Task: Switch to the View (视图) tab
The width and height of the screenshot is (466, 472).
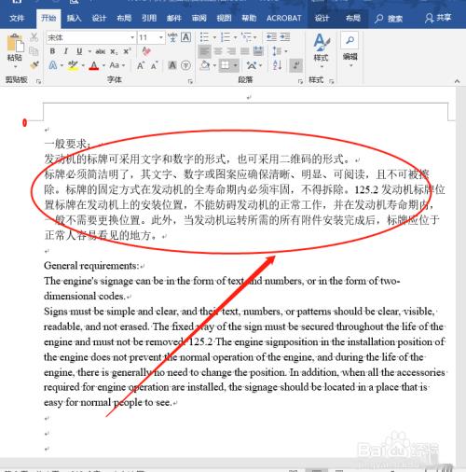Action: [x=224, y=18]
